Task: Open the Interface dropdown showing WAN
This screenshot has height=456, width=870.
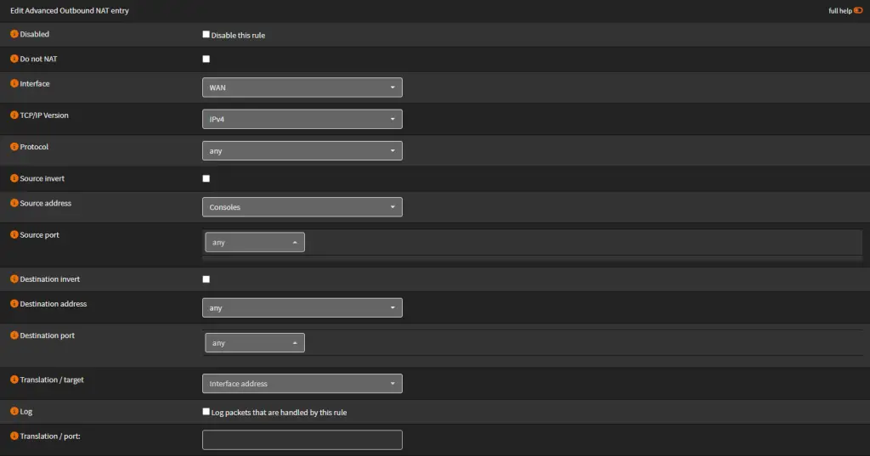Action: [x=302, y=87]
